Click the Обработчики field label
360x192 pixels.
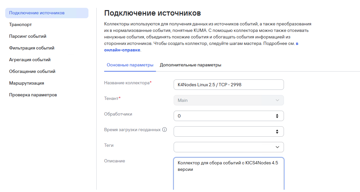pyautogui.click(x=118, y=114)
